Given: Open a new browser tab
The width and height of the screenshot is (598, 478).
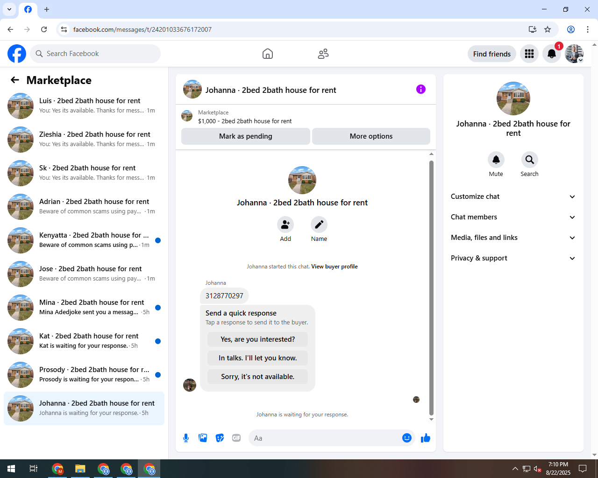Looking at the screenshot, I should tap(47, 9).
